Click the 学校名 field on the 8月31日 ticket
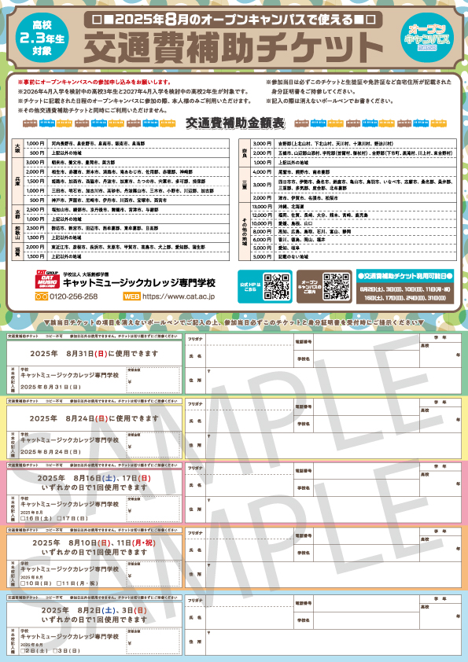 [367, 359]
